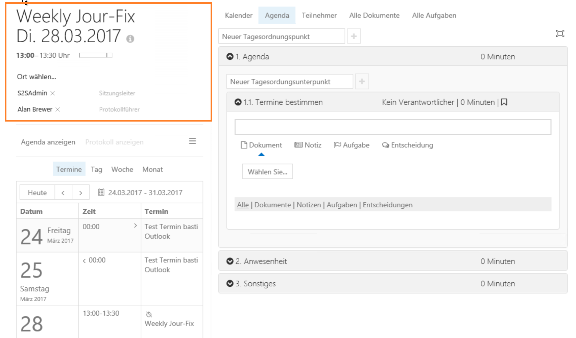Open the Alle Aufgaben tab
This screenshot has width=576, height=338.
(434, 15)
